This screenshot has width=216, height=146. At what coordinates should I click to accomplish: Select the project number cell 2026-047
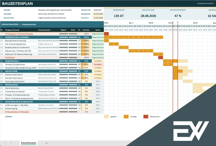pyautogui.click(x=97, y=10)
